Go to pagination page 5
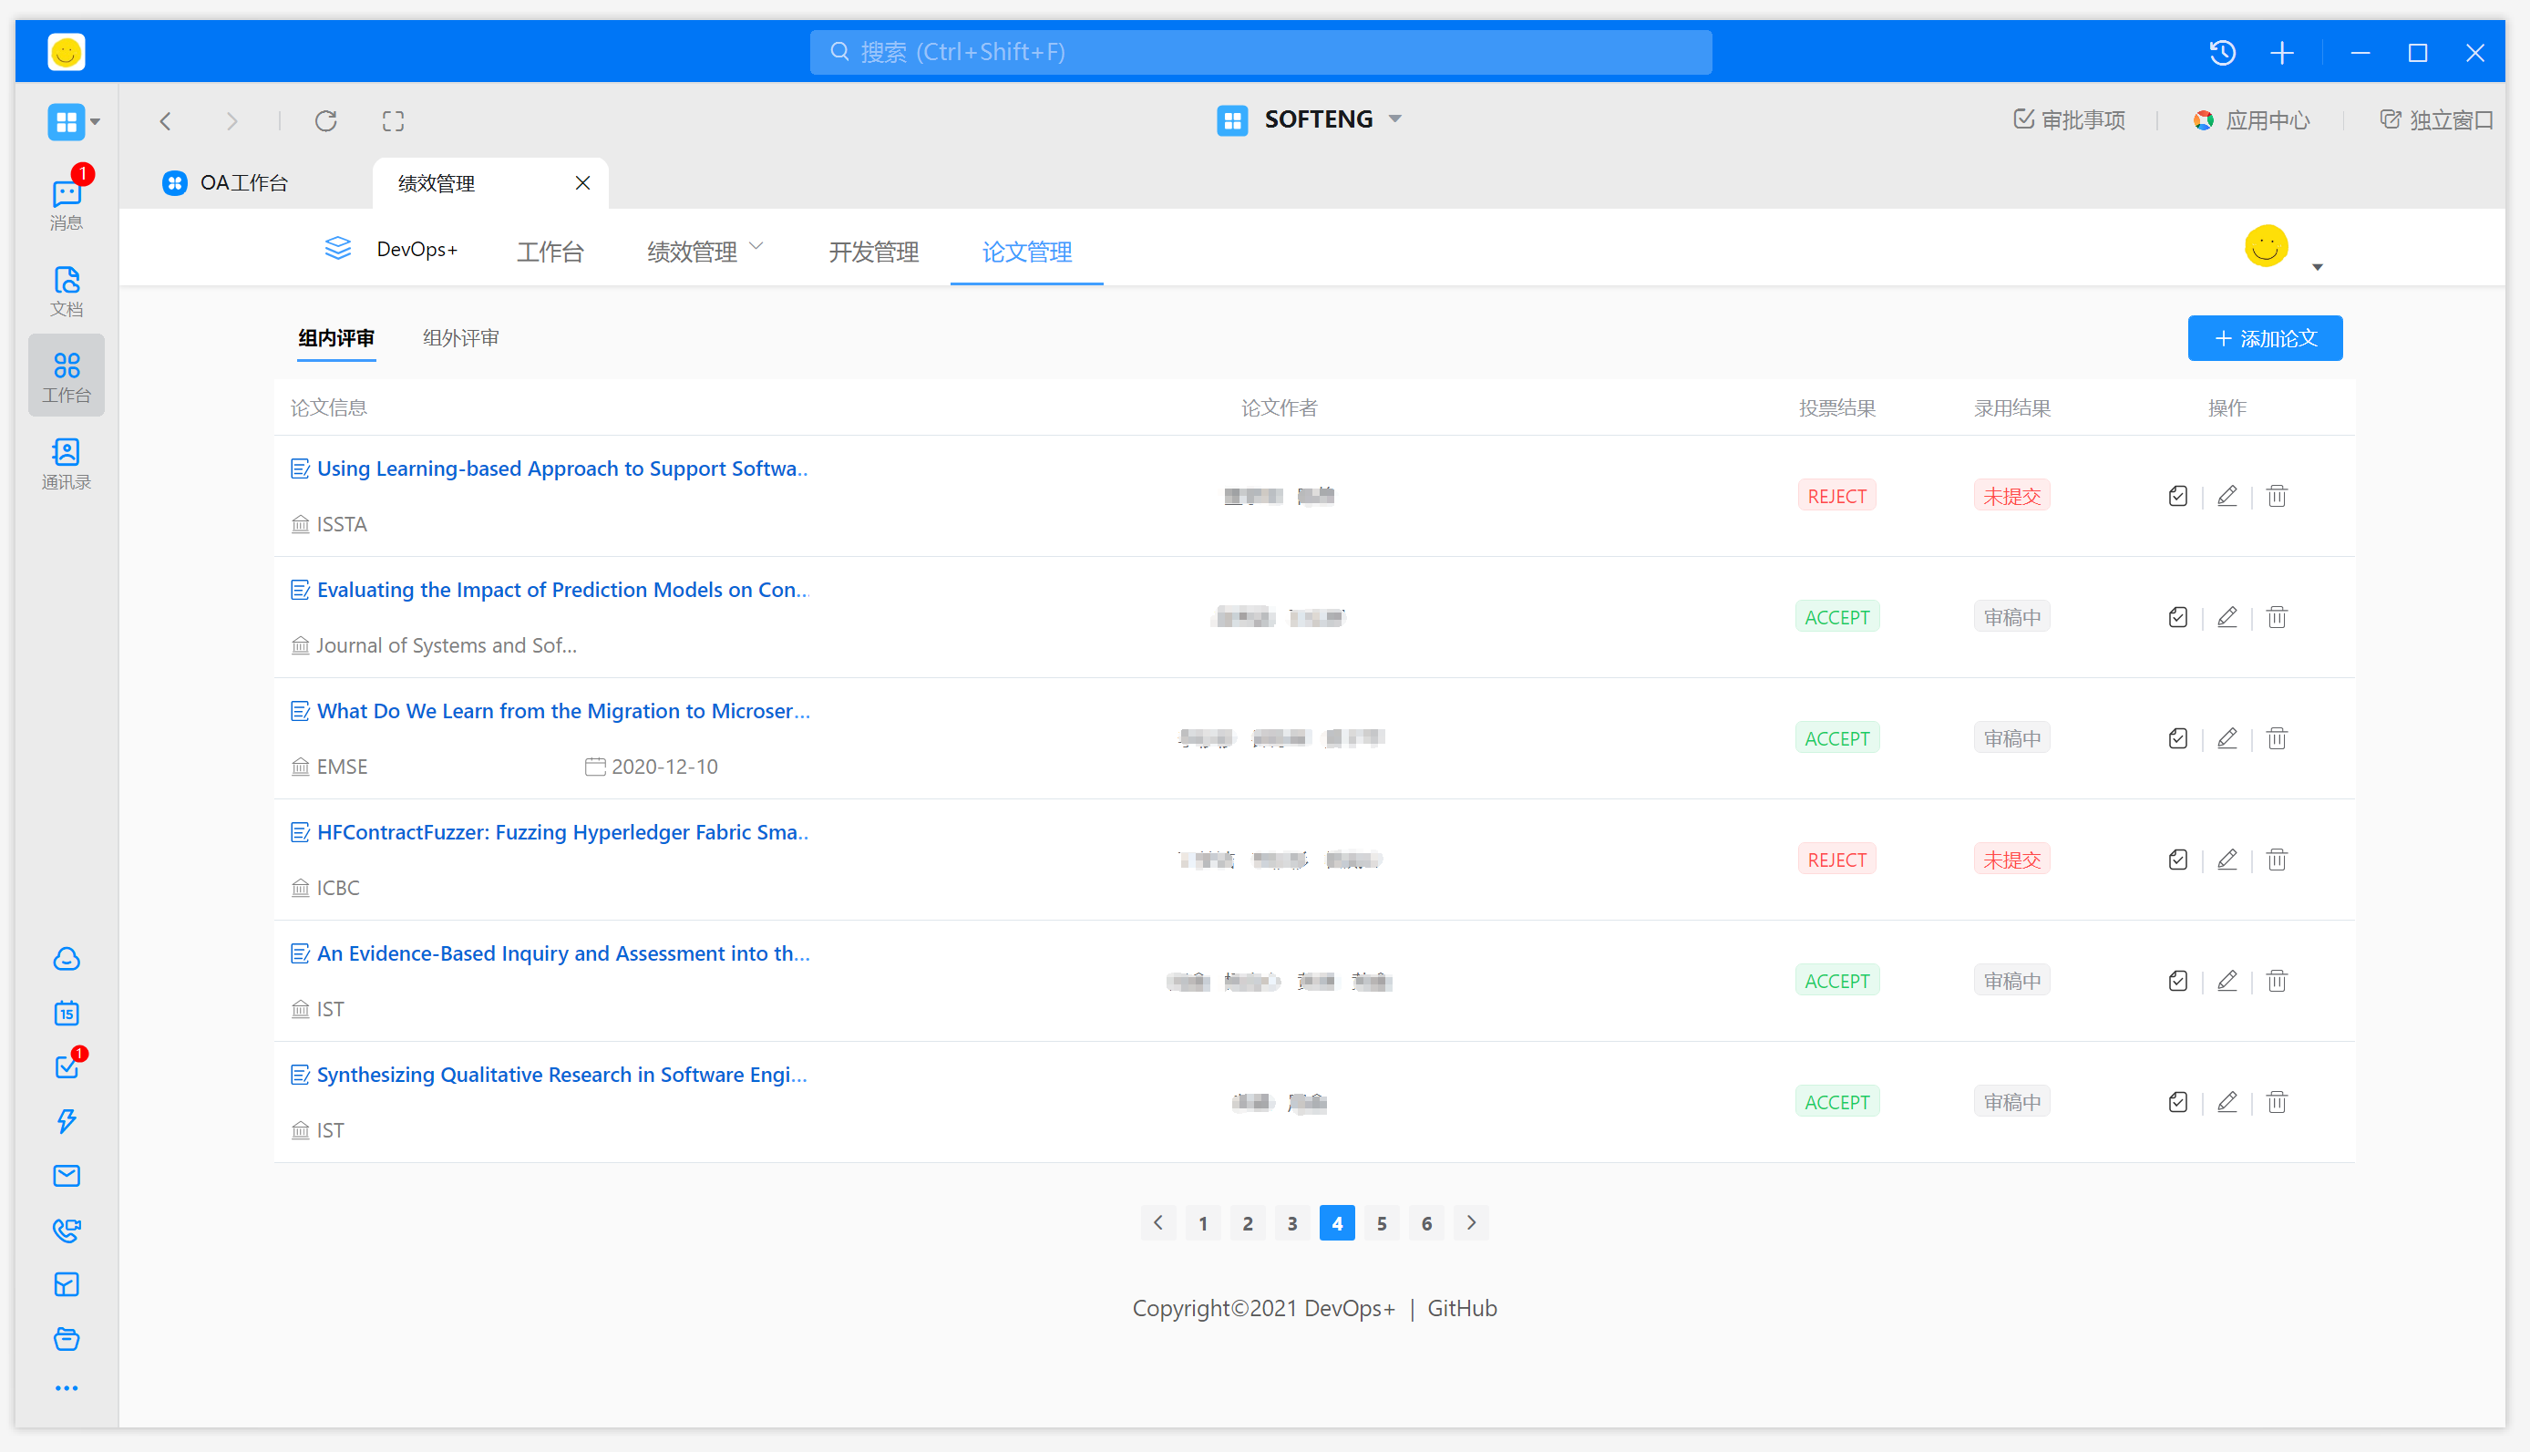The image size is (2530, 1452). pyautogui.click(x=1381, y=1222)
